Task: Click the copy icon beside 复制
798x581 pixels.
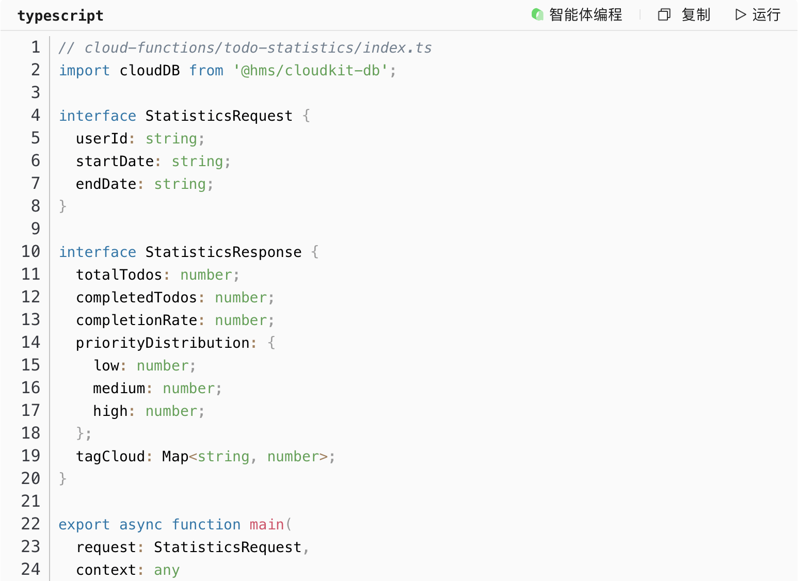Action: (664, 15)
